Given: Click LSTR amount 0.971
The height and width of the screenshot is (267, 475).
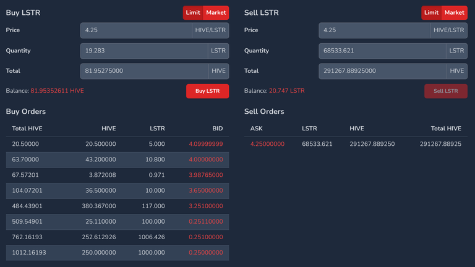Looking at the screenshot, I should (x=156, y=175).
